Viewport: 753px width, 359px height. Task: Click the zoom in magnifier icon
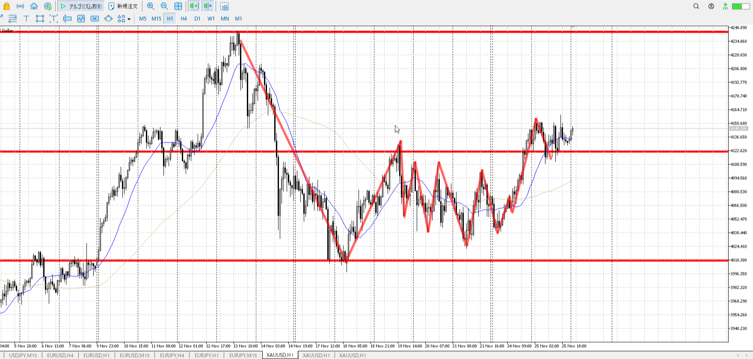click(151, 6)
